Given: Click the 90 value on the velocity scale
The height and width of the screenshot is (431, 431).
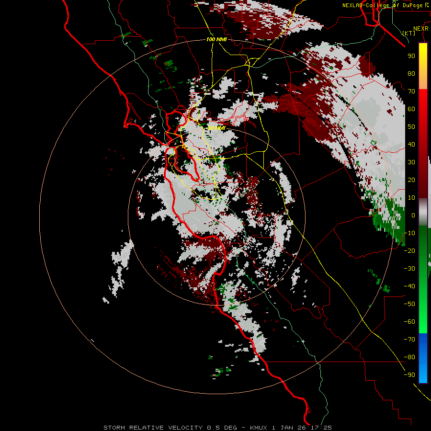Looking at the screenshot, I should tap(411, 56).
